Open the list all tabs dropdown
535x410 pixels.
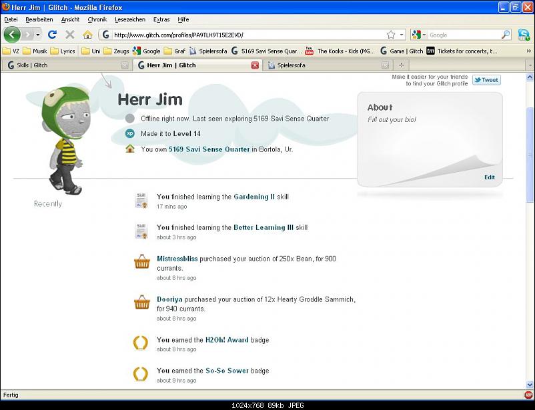click(x=529, y=65)
